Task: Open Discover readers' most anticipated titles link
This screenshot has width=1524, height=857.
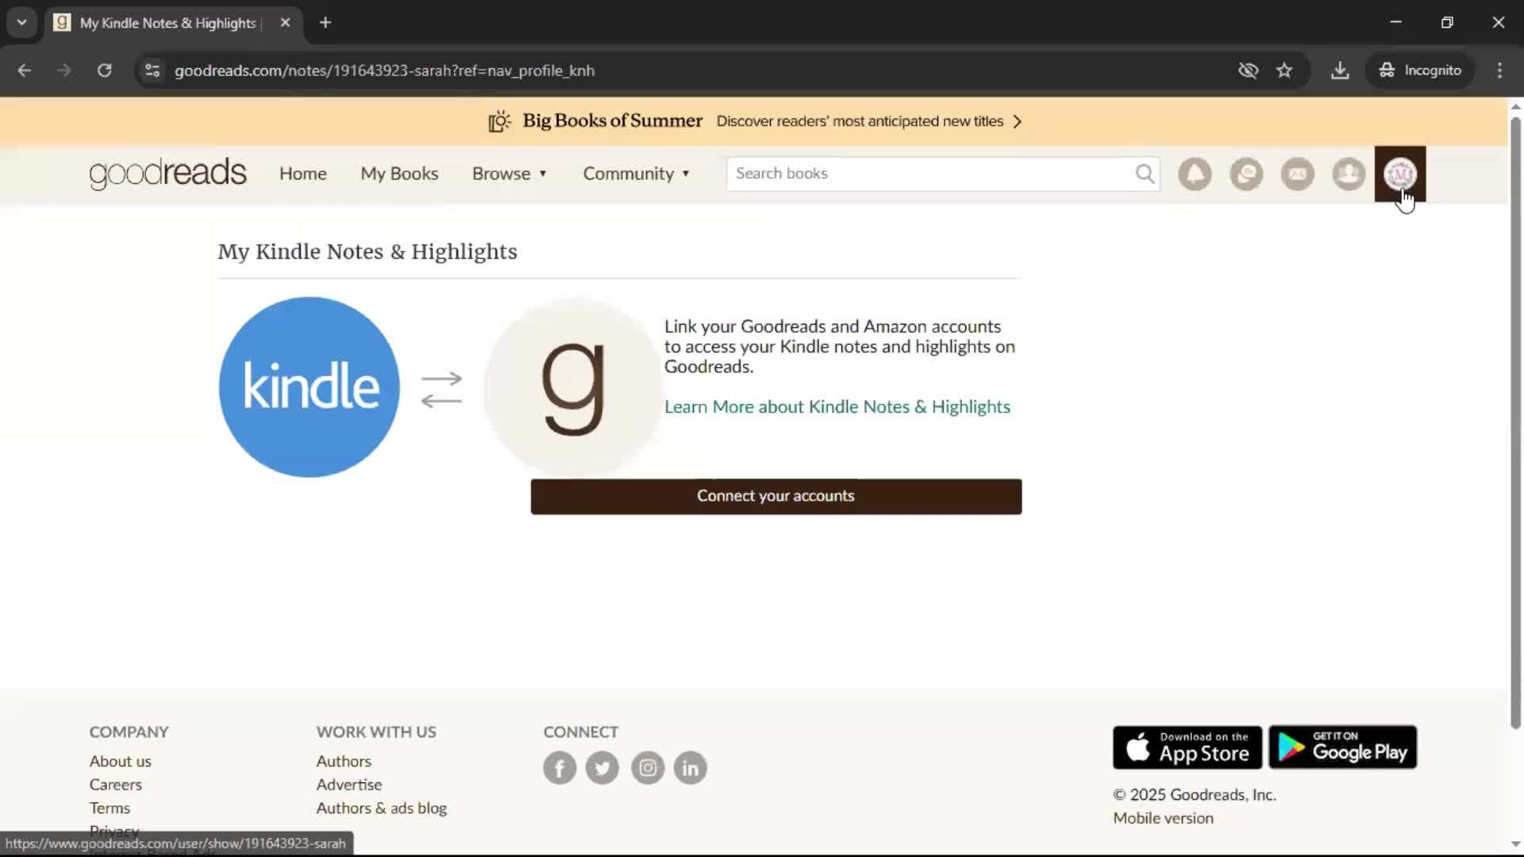Action: pyautogui.click(x=860, y=121)
